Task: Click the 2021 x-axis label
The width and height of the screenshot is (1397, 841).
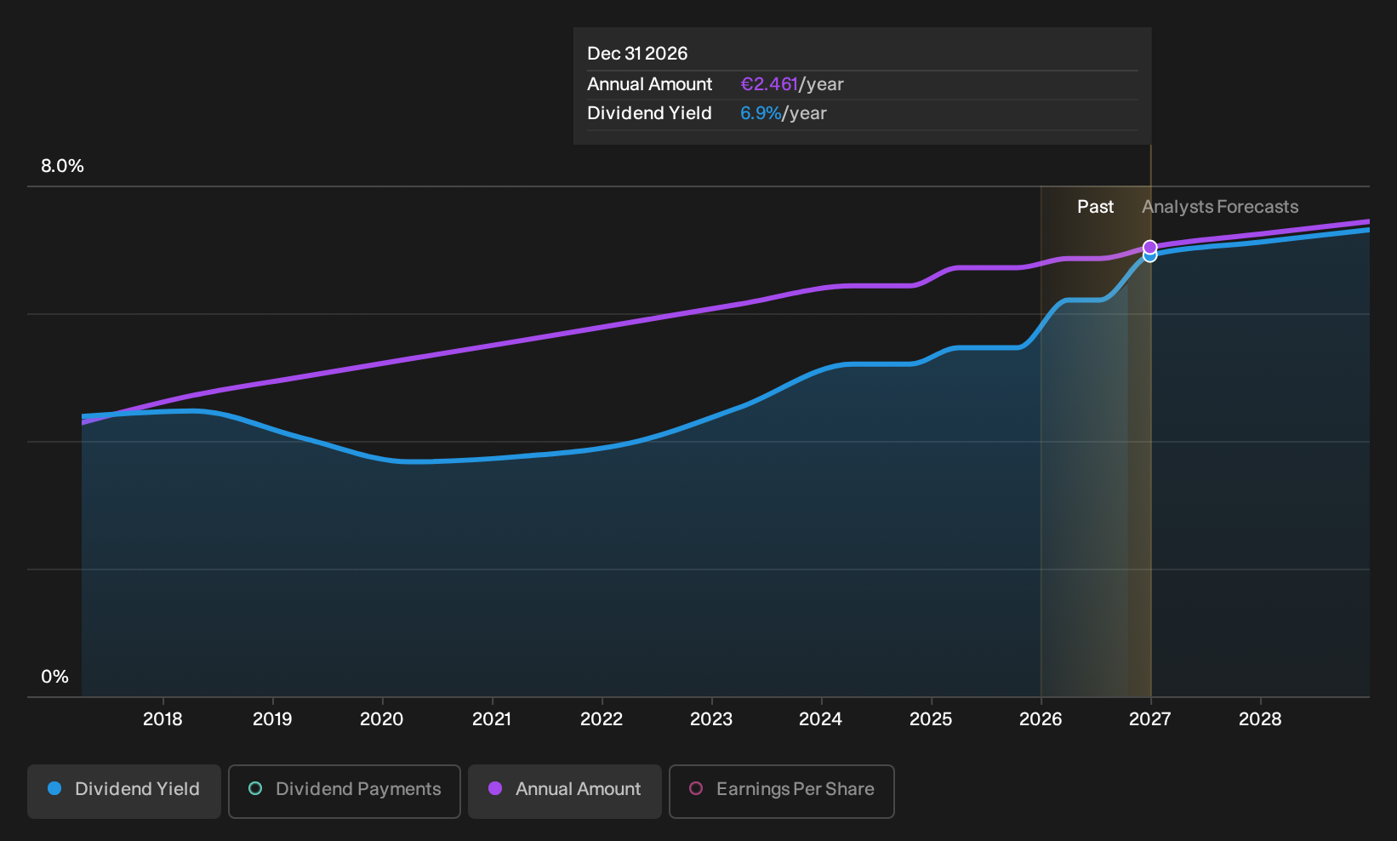Action: [x=492, y=719]
